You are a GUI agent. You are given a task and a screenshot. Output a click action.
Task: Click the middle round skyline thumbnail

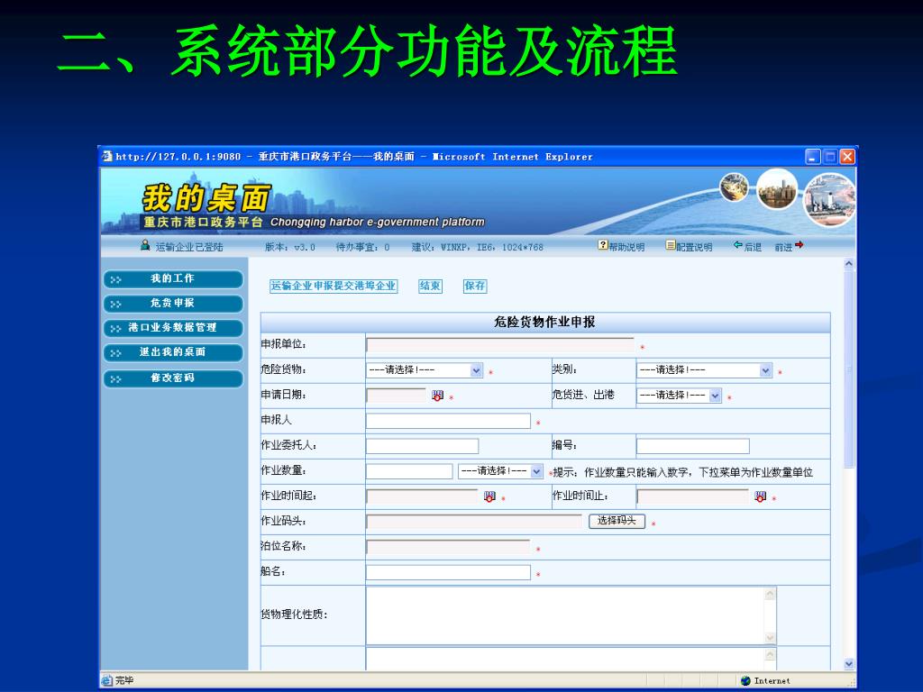[x=777, y=189]
